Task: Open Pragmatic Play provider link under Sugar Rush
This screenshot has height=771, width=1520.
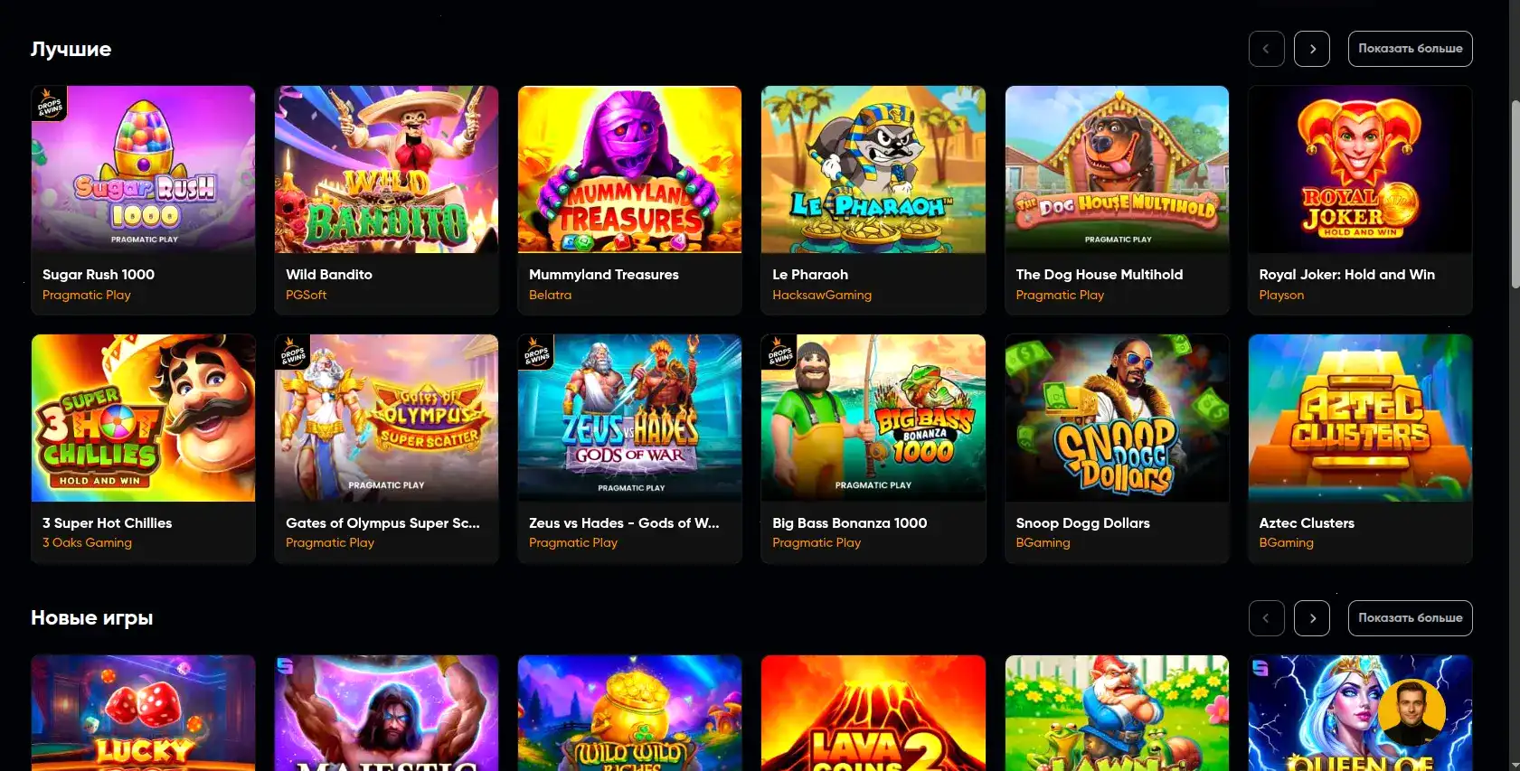Action: coord(87,295)
